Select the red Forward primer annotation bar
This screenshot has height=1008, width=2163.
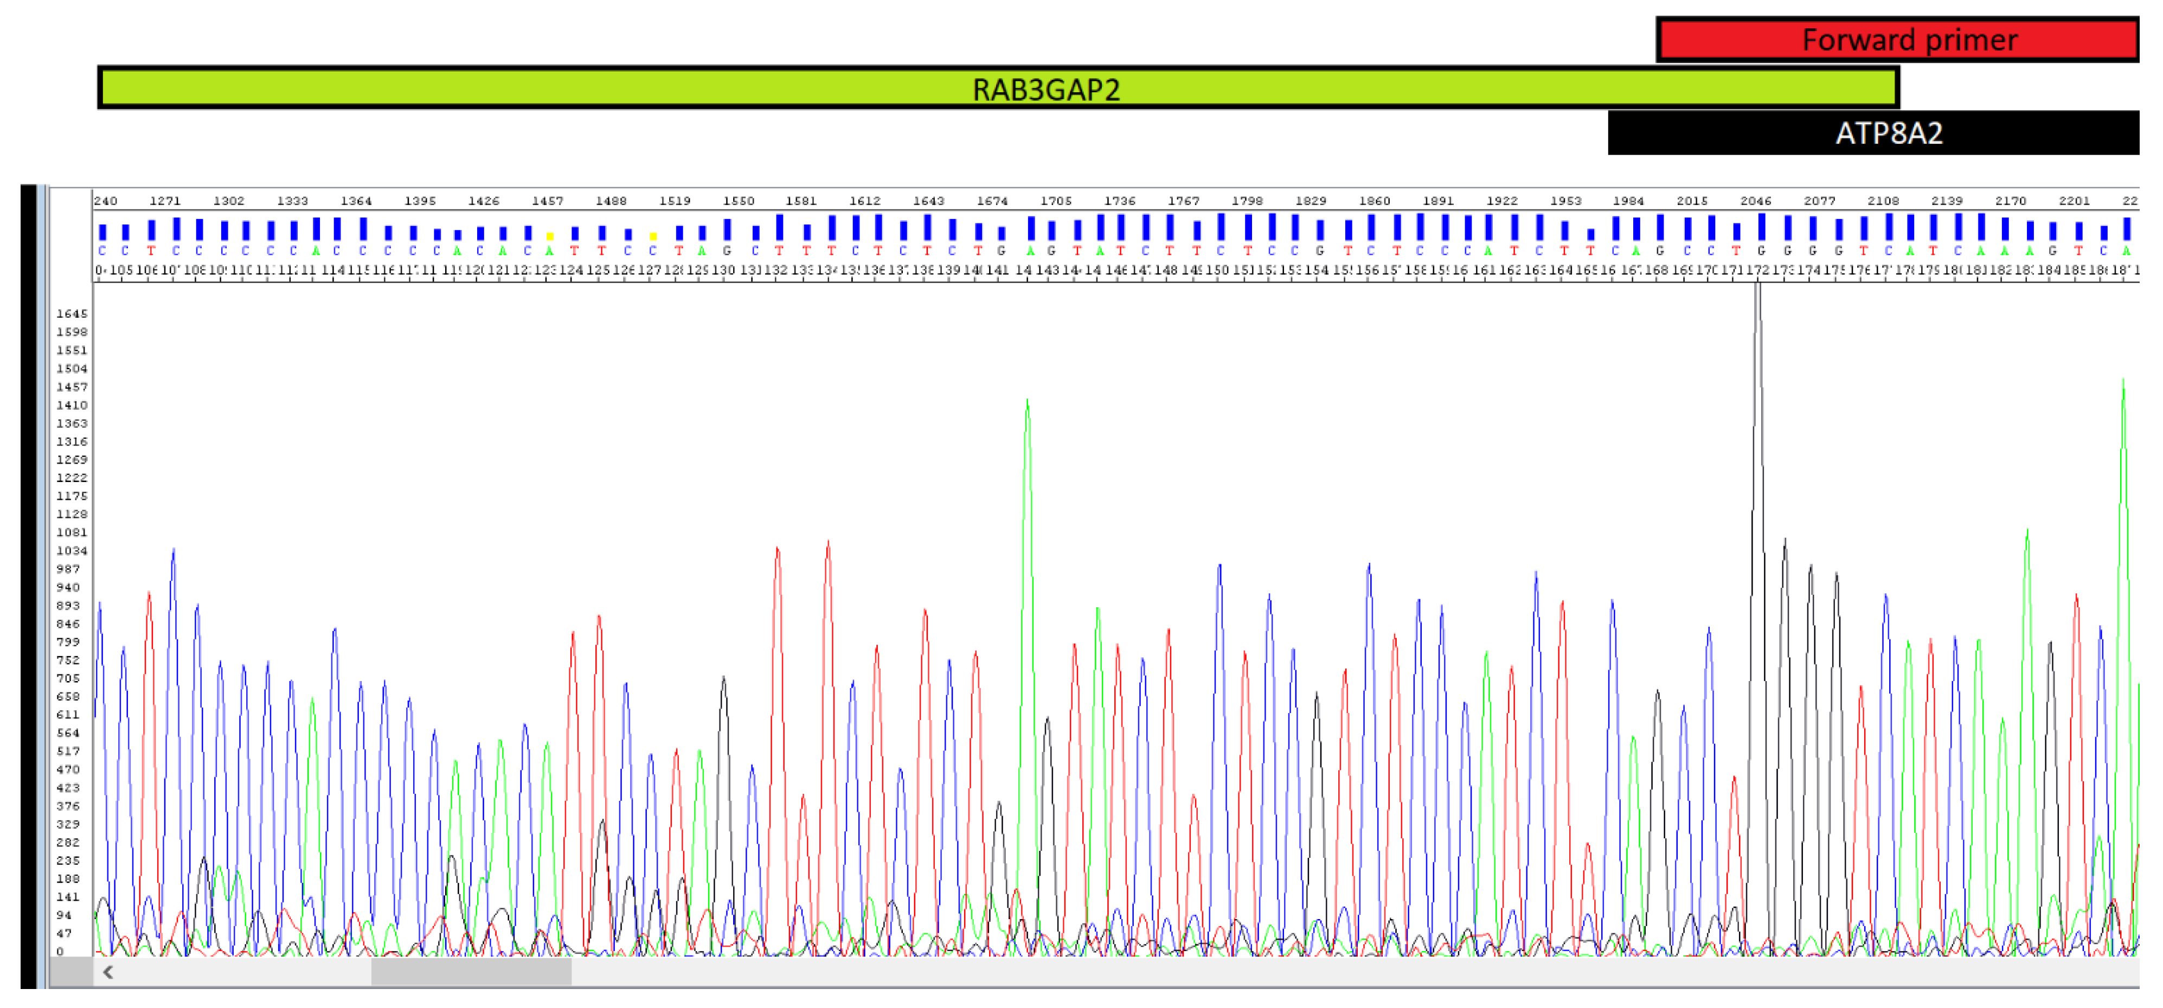[x=1898, y=40]
